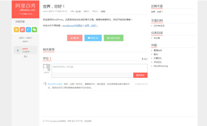Image resolution: width=207 pixels, height=126 pixels.
Task: Open the yellow RSS feed icon
Action: 17,30
